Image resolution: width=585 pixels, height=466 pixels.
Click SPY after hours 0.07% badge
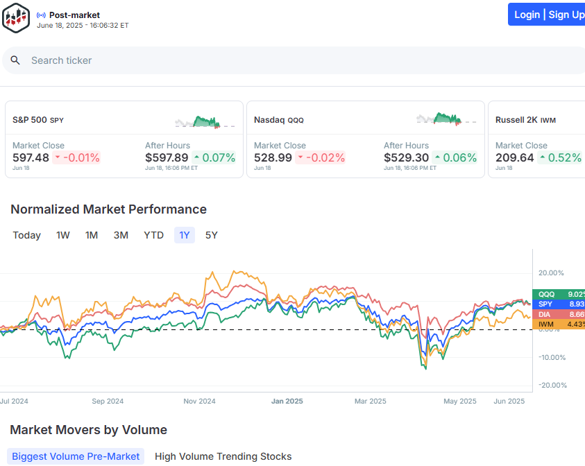(214, 157)
